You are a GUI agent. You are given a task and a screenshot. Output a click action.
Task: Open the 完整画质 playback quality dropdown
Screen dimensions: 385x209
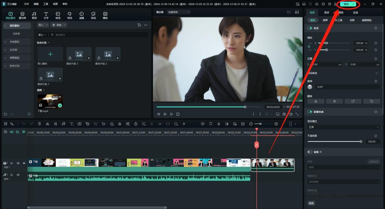(x=178, y=12)
